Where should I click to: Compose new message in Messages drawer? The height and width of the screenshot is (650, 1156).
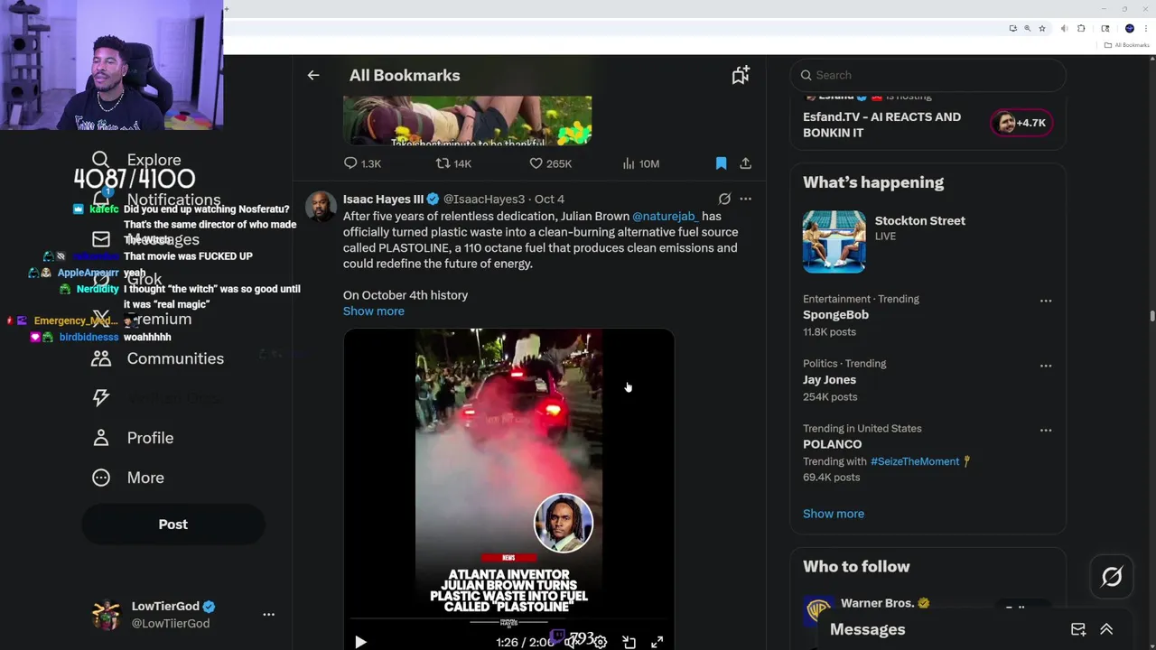pyautogui.click(x=1078, y=629)
